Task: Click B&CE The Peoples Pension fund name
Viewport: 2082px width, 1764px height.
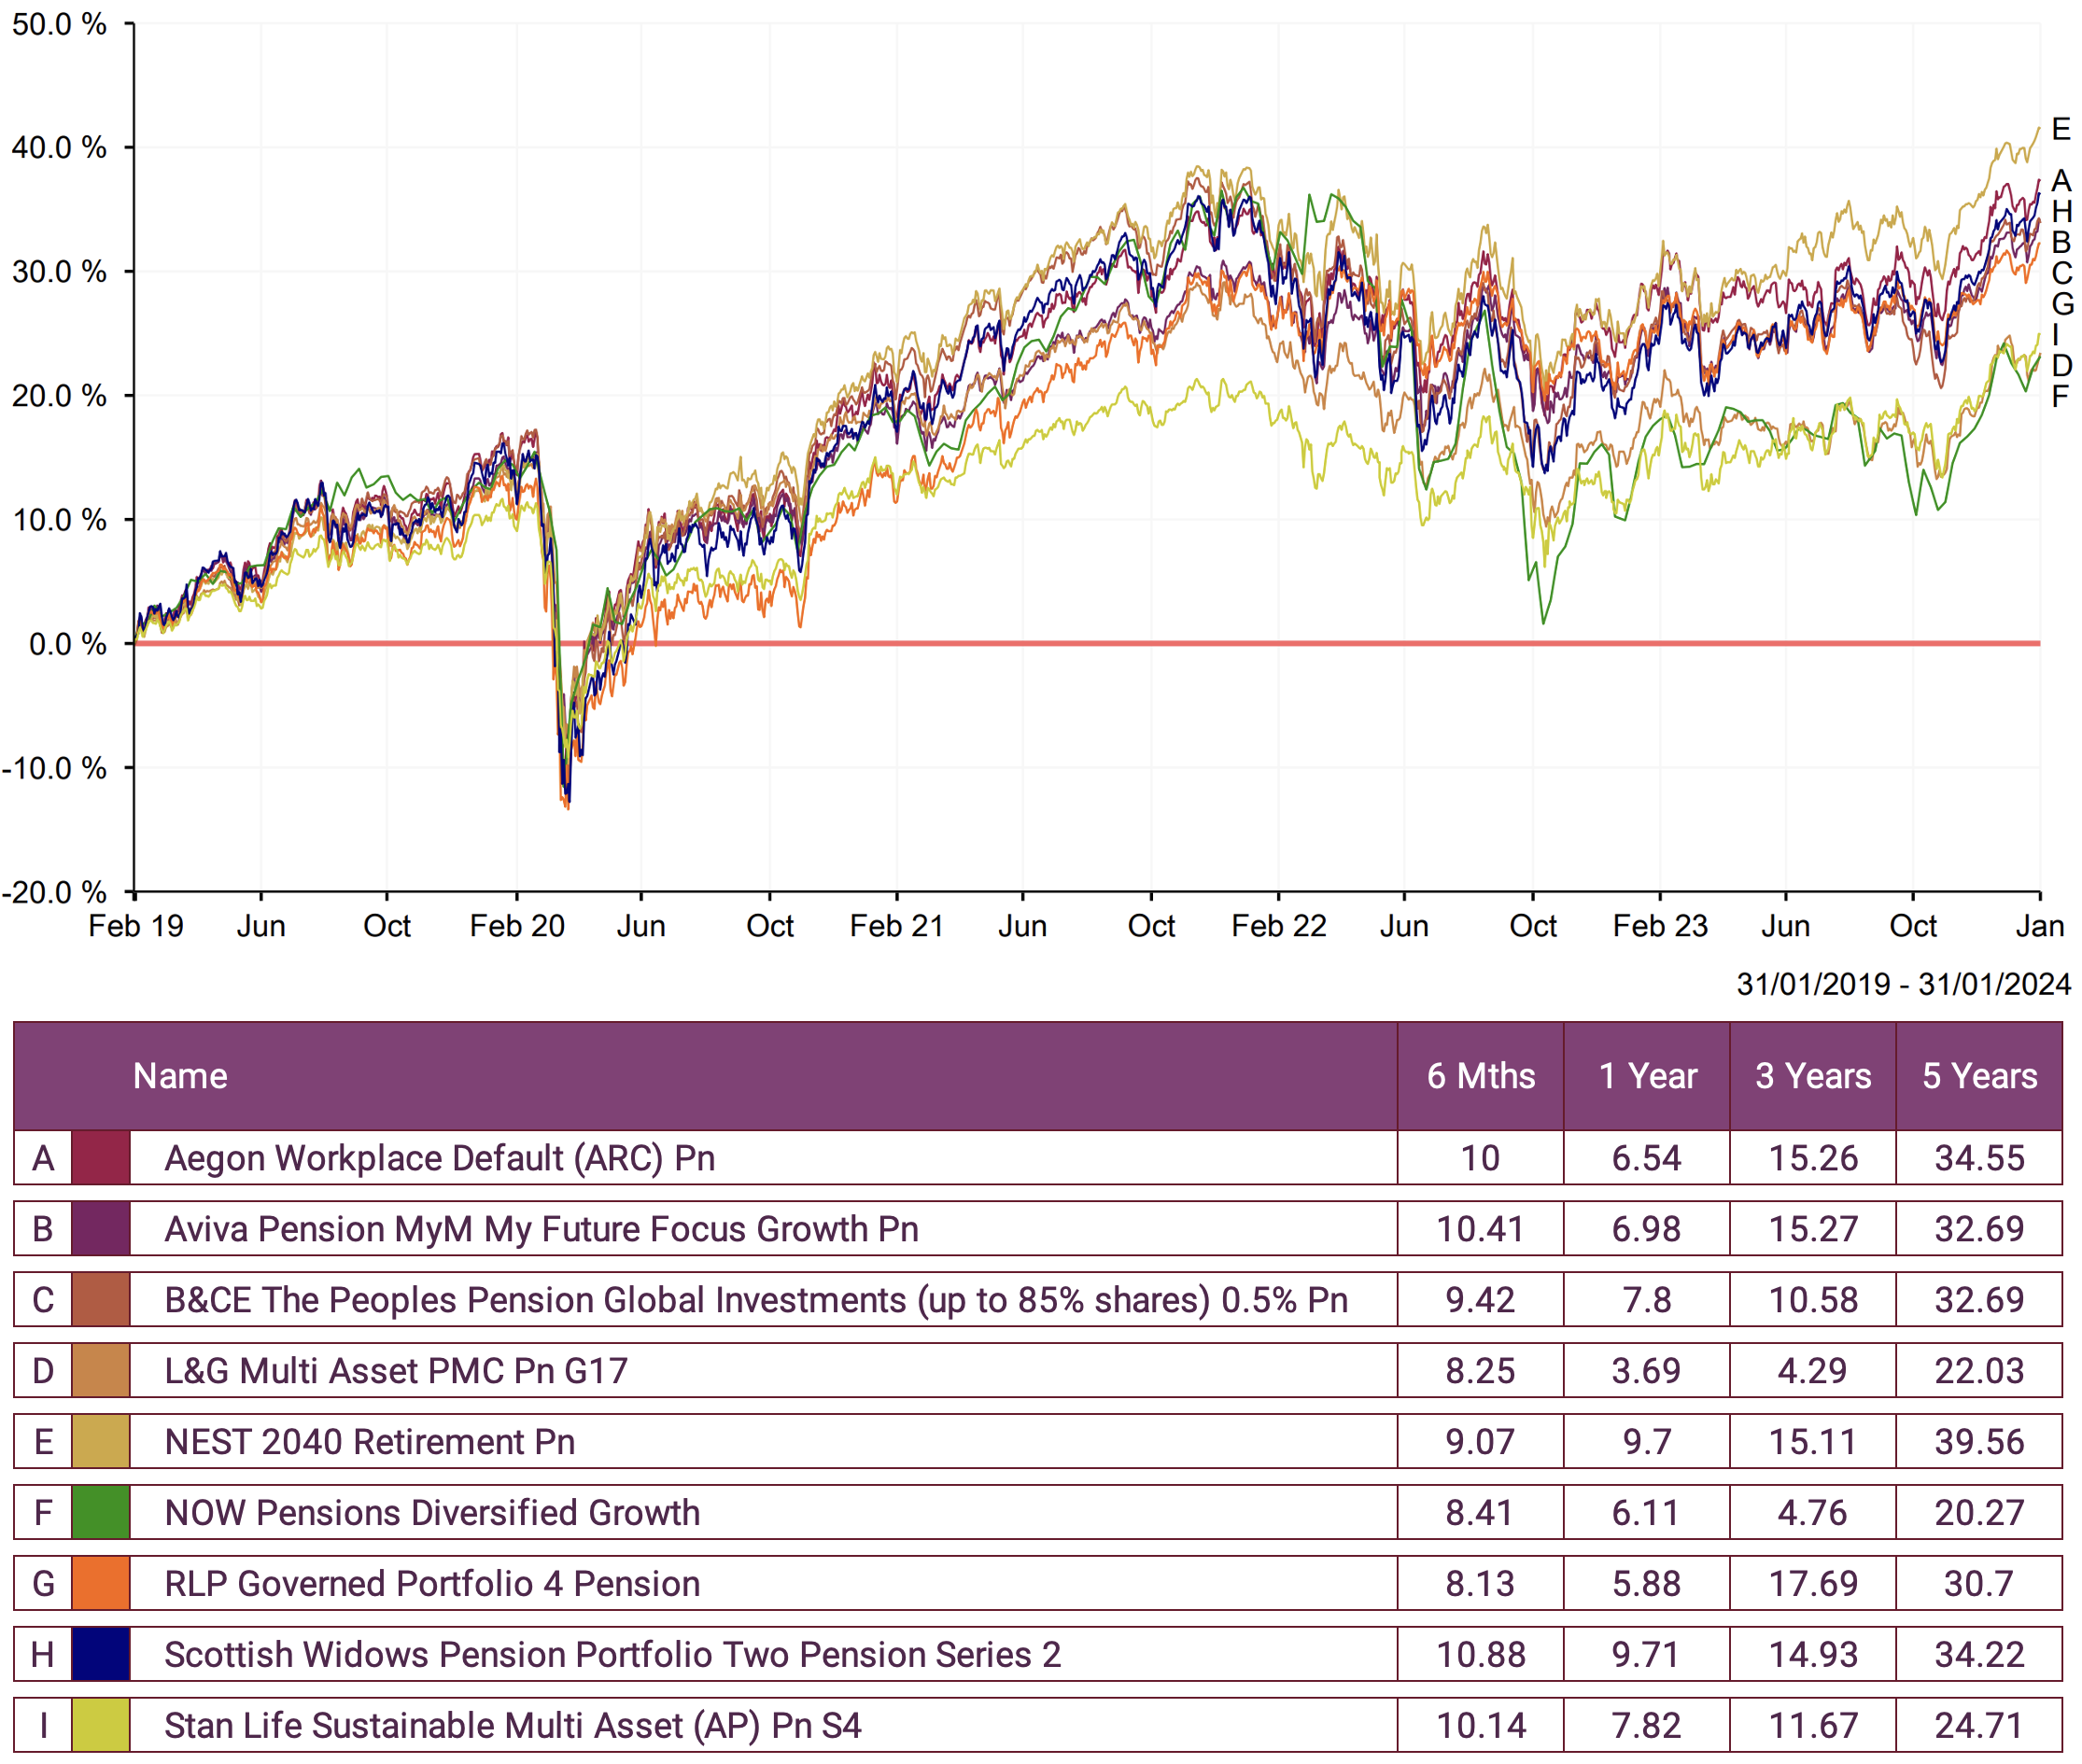Action: pos(756,1300)
